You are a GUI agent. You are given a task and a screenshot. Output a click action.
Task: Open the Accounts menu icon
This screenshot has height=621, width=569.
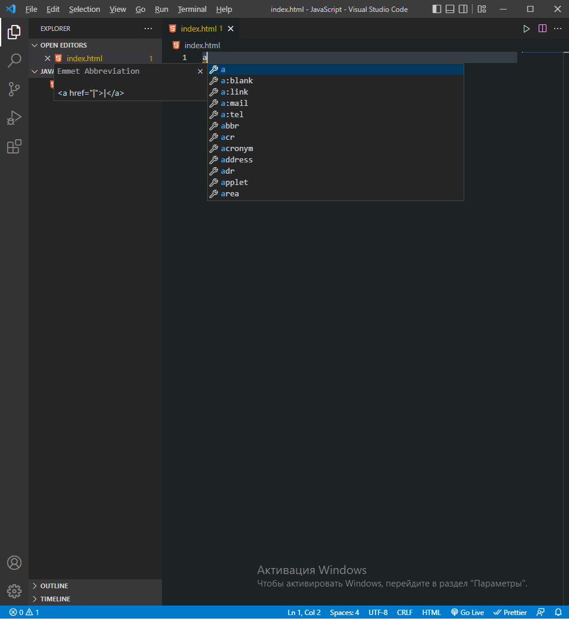[14, 563]
